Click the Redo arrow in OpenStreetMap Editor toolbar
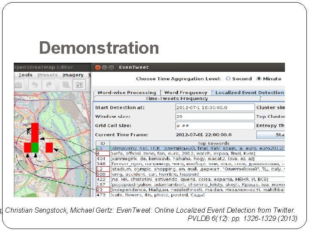The width and height of the screenshot is (309, 232). pyautogui.click(x=48, y=85)
